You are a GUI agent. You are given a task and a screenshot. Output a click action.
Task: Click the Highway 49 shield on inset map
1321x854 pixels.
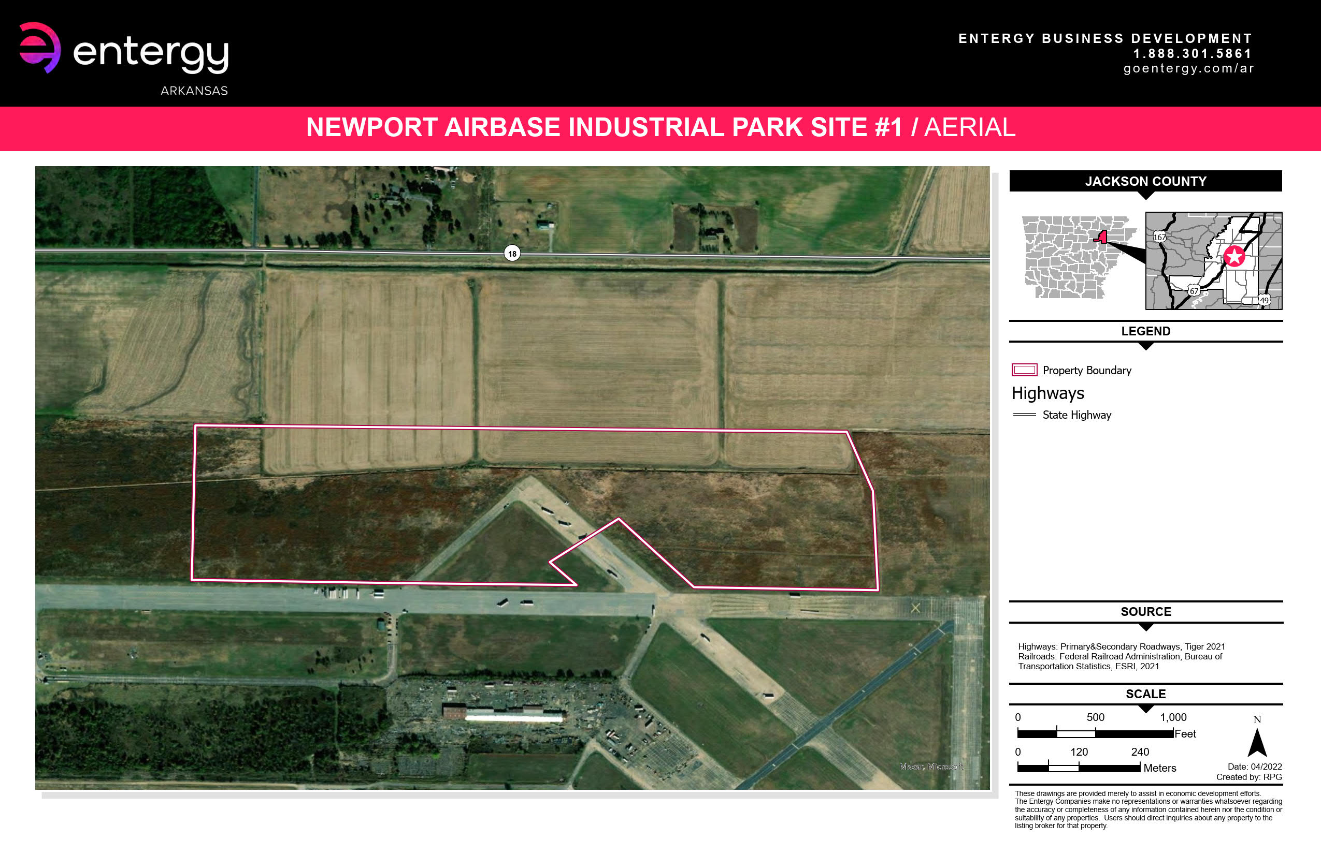[x=1264, y=300]
